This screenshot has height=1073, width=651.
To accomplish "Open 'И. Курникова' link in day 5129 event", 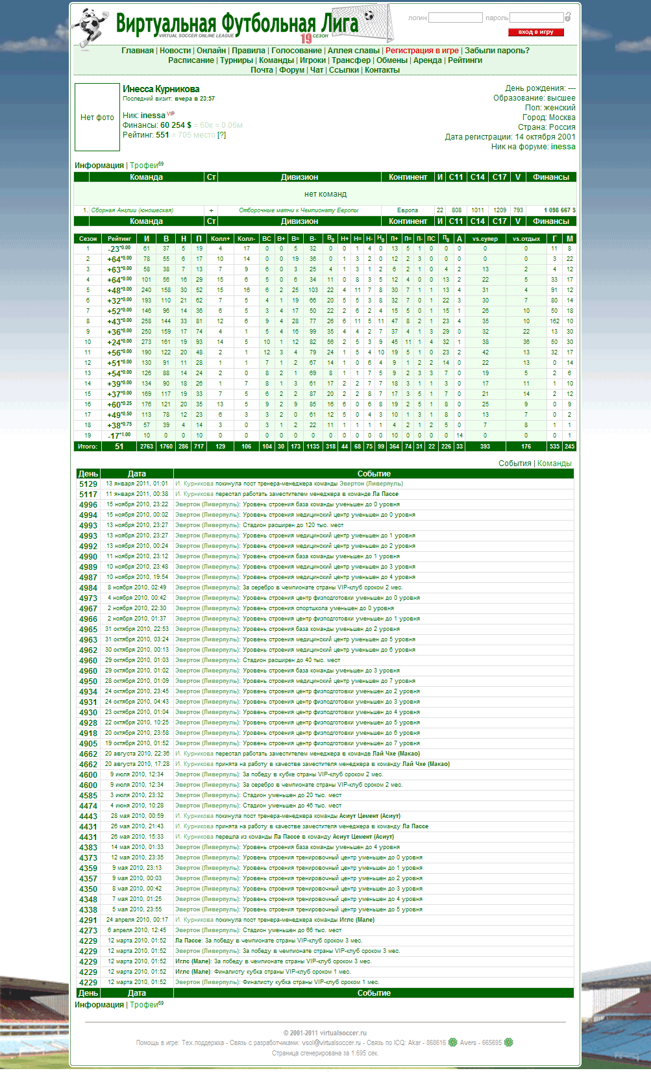I will [x=194, y=484].
